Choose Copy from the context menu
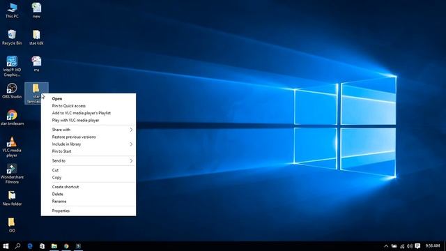Screen dimensions: 446x251 (89, 177)
